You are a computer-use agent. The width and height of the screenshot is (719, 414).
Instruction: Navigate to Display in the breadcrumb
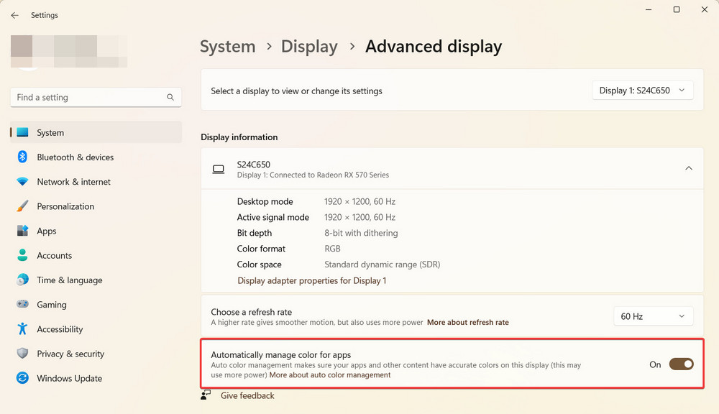coord(309,47)
